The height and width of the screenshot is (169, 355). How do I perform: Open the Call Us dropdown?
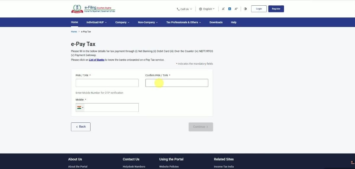(x=184, y=9)
